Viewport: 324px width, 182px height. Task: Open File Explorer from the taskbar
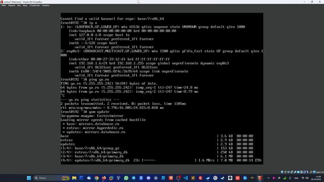(74, 178)
